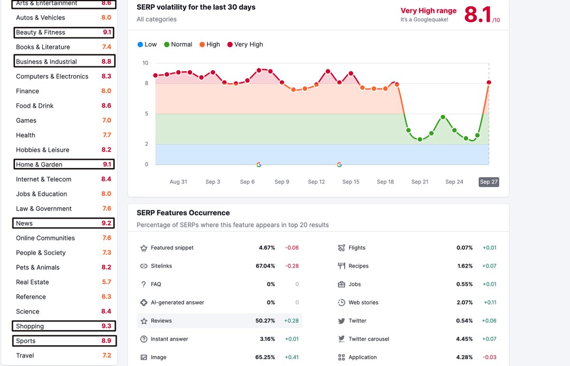Click the Reviews 50.27% value

coord(266,321)
